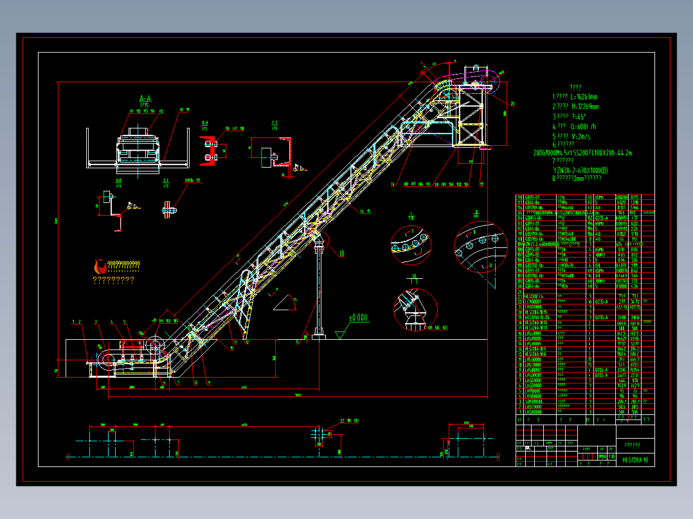Viewport: 693px width, 519px height.
Task: Click the 'HLS120.A 18' drawing number
Action: point(635,460)
